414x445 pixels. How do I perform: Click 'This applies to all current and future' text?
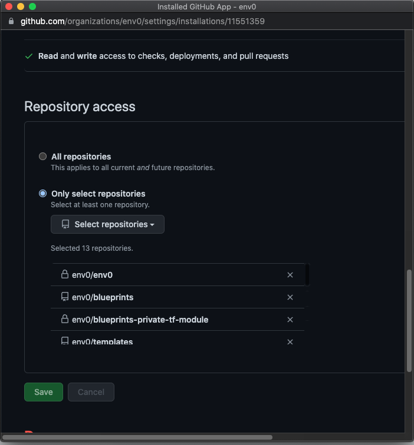tap(133, 168)
